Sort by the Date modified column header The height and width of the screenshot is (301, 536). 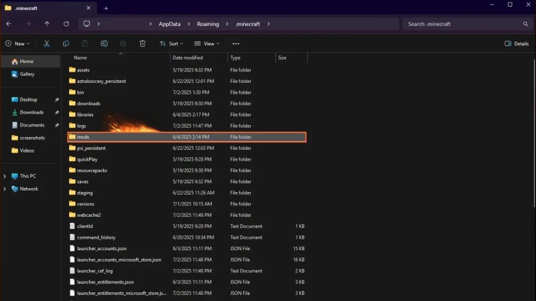click(x=188, y=58)
